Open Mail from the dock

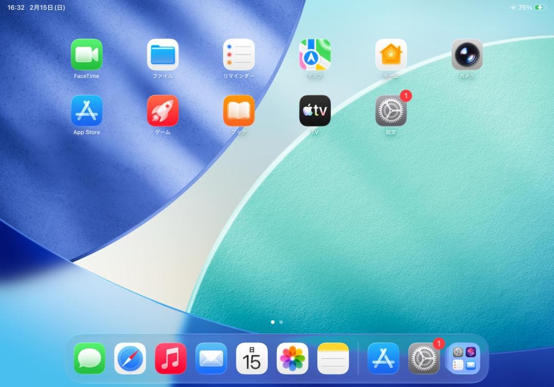click(211, 358)
